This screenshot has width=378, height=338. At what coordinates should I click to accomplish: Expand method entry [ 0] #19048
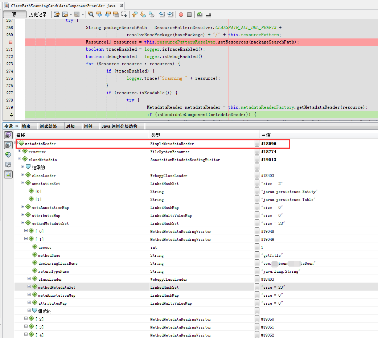click(26, 231)
